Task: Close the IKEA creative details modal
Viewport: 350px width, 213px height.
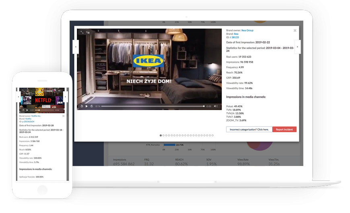Action: click(295, 31)
